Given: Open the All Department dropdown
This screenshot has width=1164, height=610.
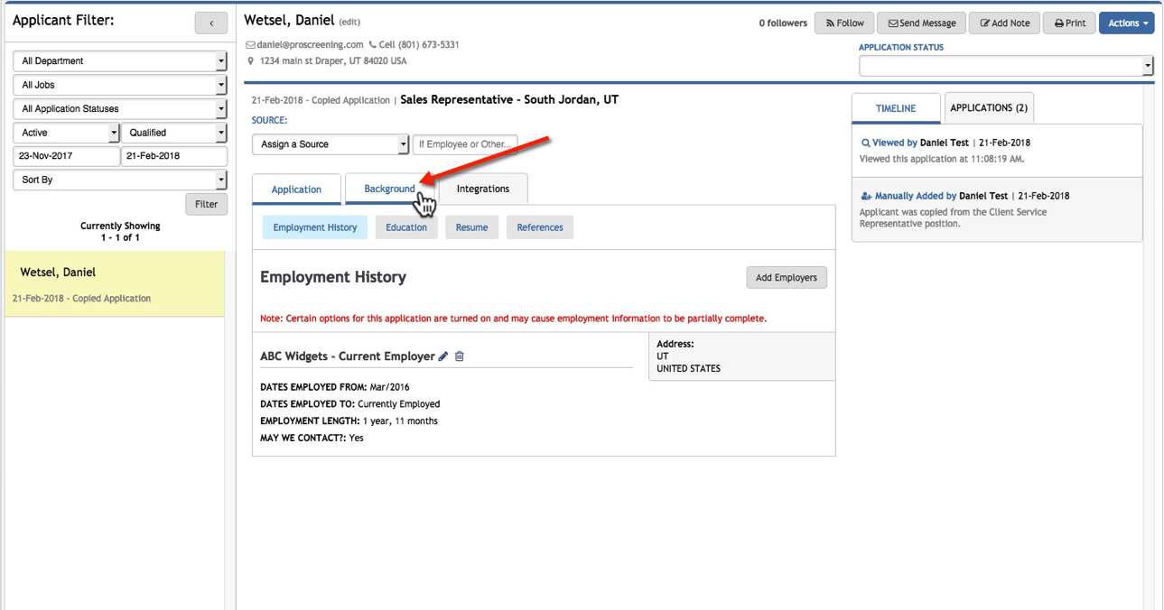Looking at the screenshot, I should [120, 61].
